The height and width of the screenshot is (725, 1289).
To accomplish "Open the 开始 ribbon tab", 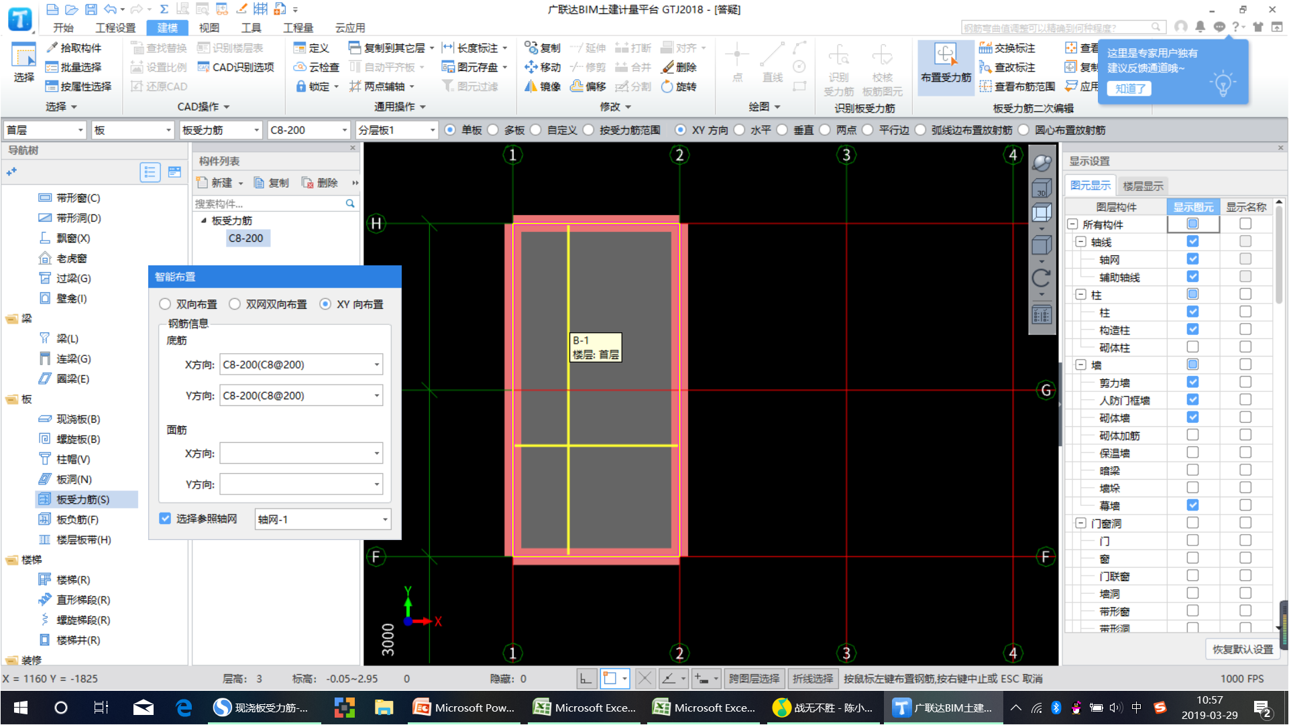I will (x=64, y=27).
